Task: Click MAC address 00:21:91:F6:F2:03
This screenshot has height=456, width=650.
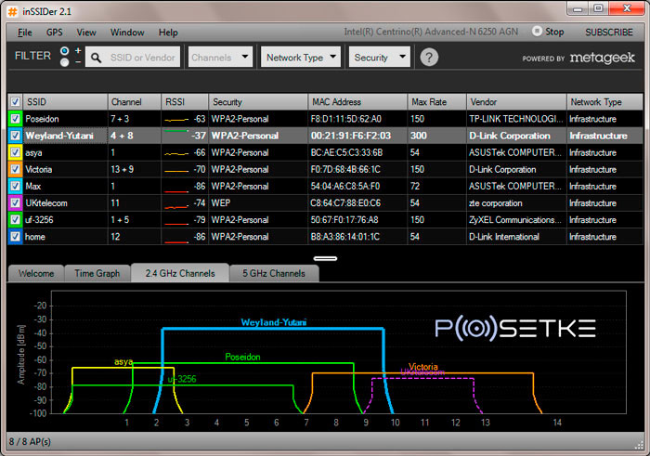Action: tap(351, 136)
